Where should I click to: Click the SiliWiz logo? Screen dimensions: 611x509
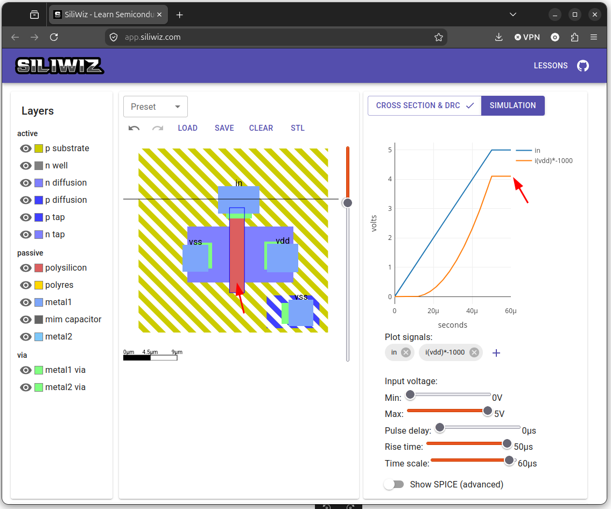[x=60, y=66]
